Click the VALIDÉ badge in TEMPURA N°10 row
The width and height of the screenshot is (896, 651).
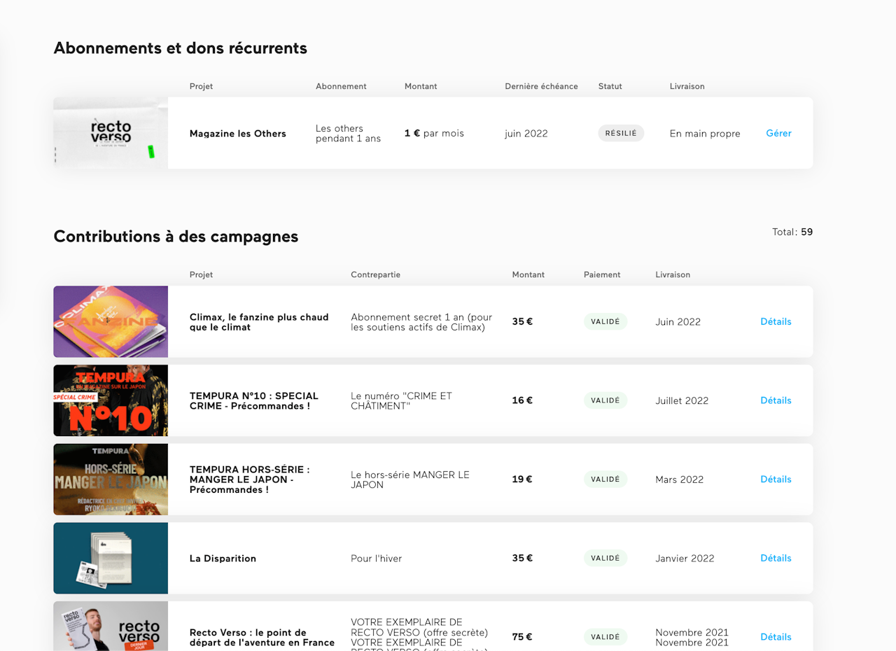pyautogui.click(x=605, y=400)
